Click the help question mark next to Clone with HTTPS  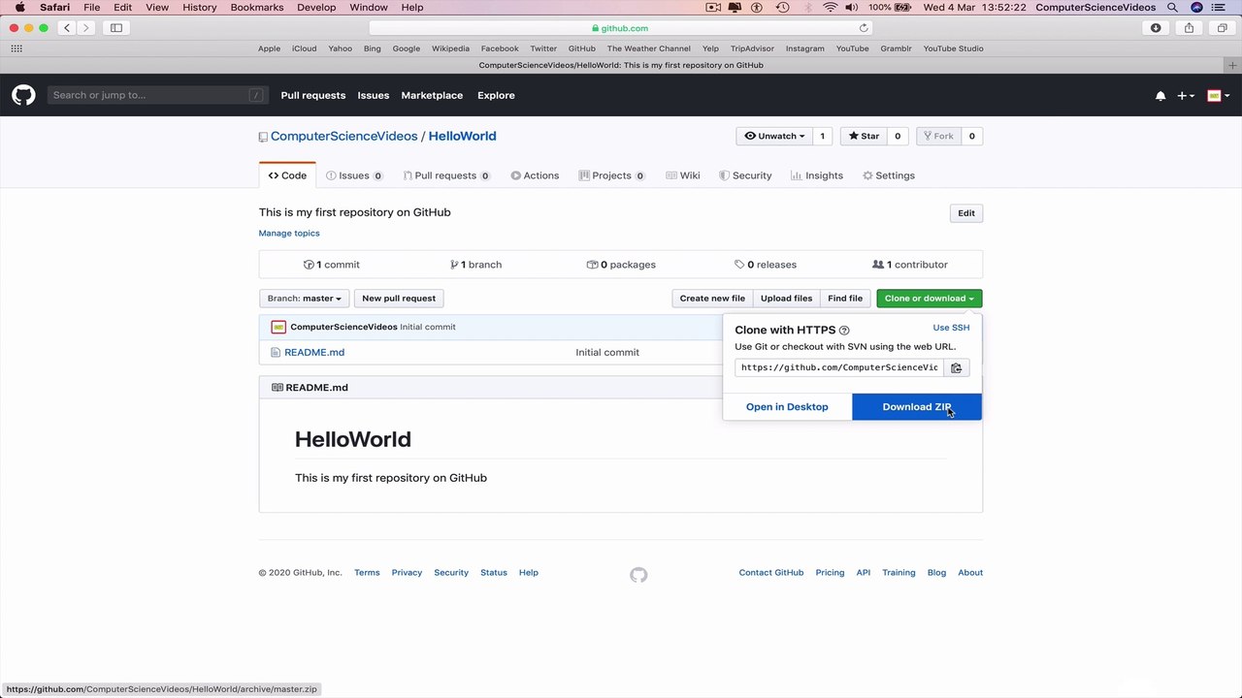pos(844,330)
